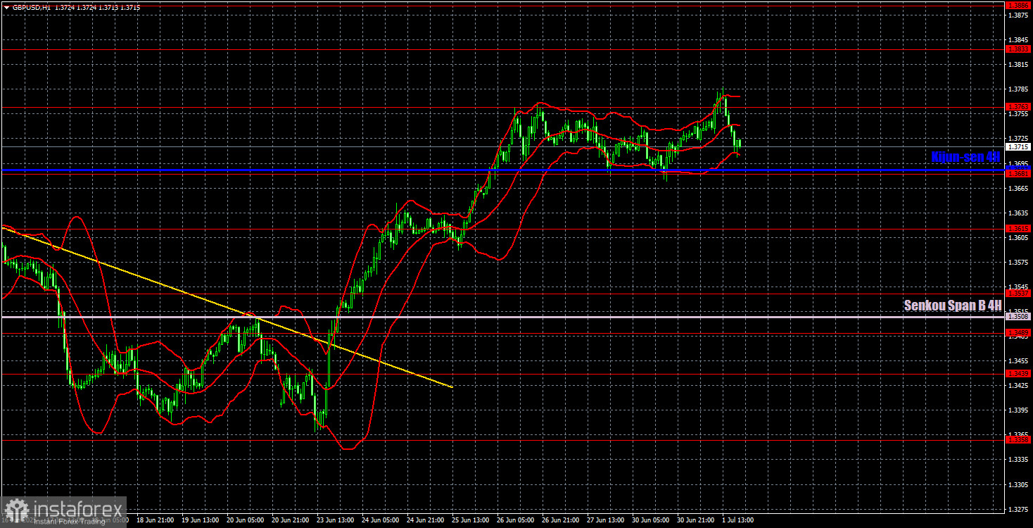Screen dimensions: 1033x528
Task: Click the current price tag 1.3715
Action: [x=1018, y=147]
